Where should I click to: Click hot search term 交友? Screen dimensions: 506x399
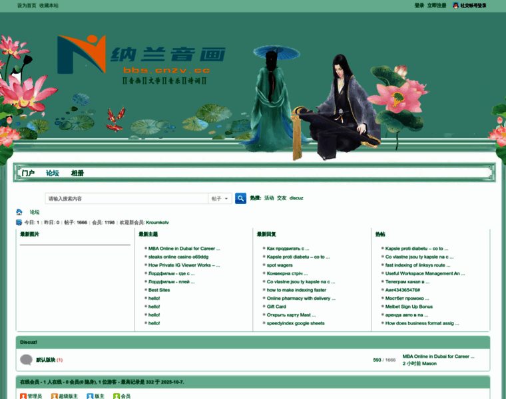pos(282,198)
